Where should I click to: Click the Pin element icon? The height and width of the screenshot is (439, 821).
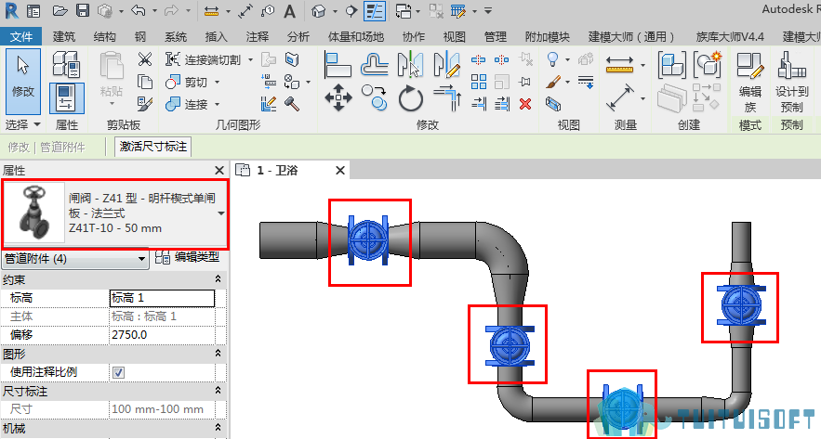(524, 82)
